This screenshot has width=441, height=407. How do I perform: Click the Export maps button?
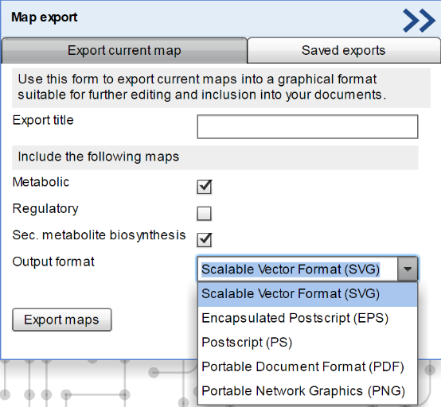(x=61, y=320)
